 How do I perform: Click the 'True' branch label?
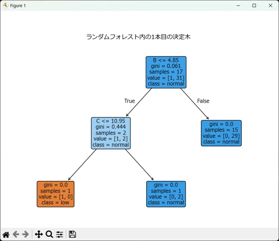130,101
